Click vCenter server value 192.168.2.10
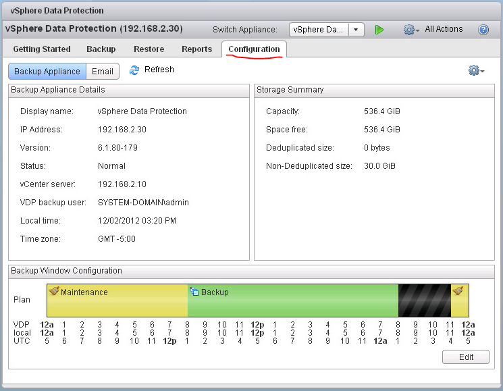This screenshot has height=391, width=503. [122, 184]
